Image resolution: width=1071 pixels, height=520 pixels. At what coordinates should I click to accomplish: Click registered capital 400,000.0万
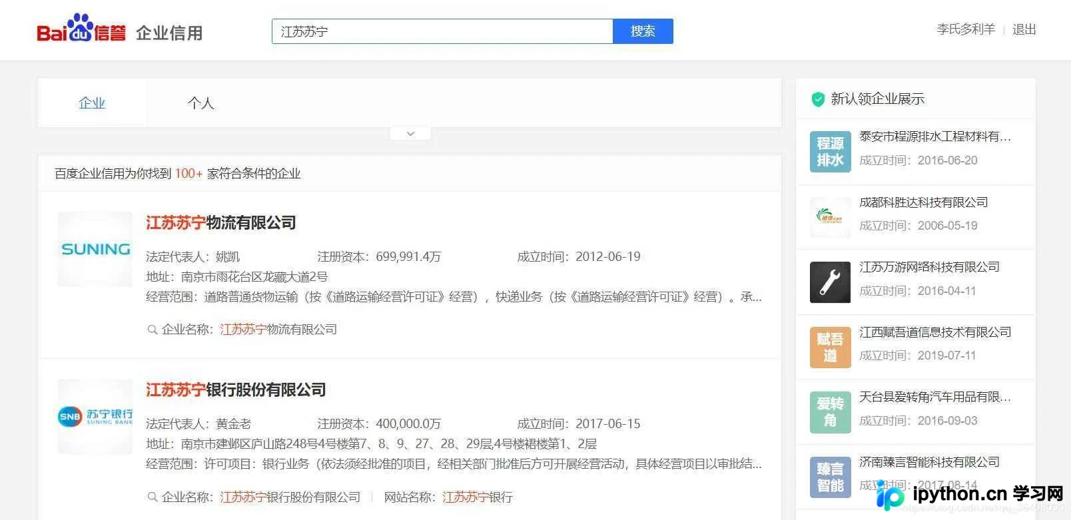408,424
